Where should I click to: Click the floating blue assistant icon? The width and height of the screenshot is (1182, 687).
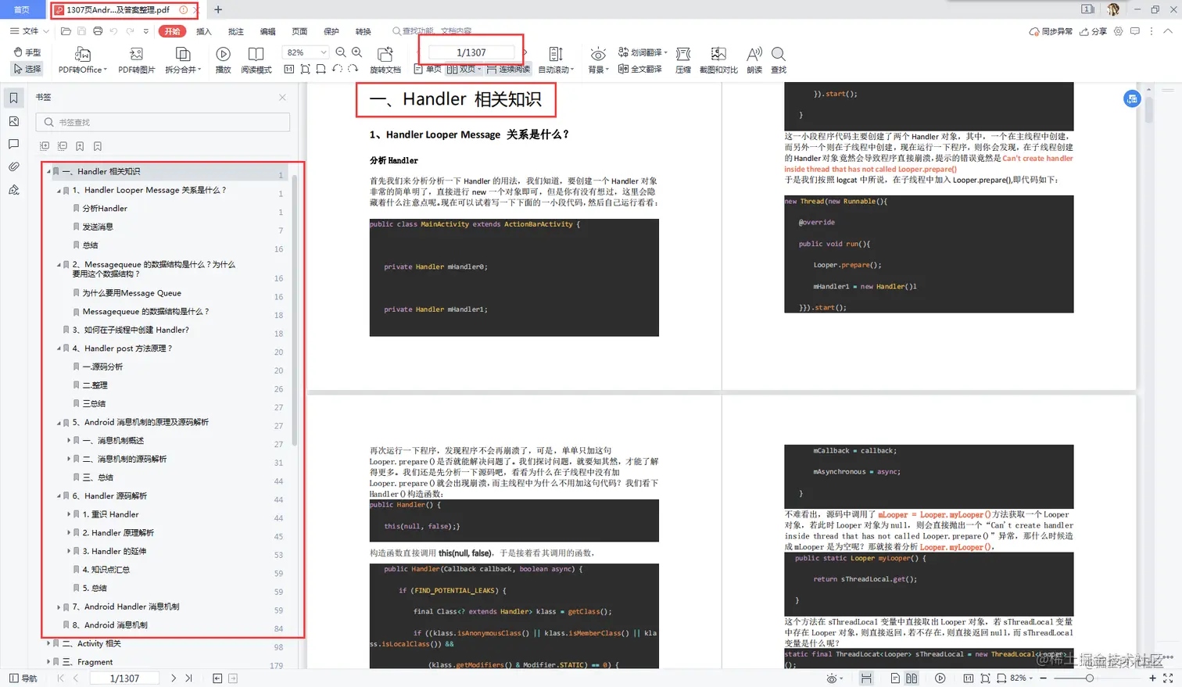1132,98
